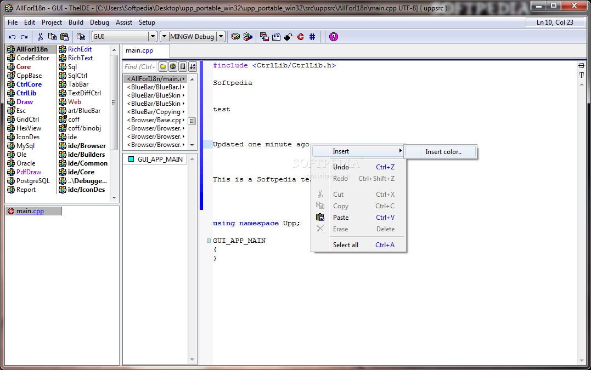Select the ide/Browser package
This screenshot has height=370, width=591.
(x=87, y=146)
